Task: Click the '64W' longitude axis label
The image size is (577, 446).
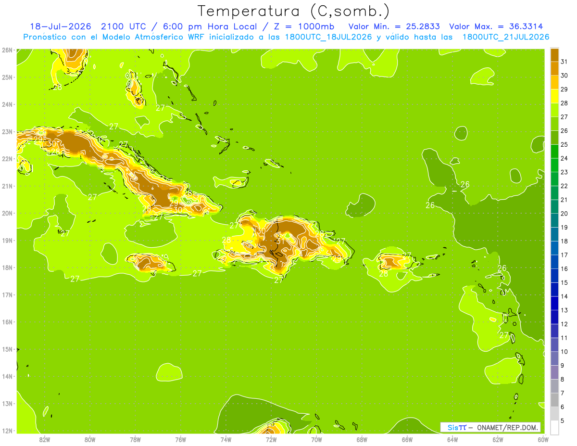Action: (x=452, y=439)
